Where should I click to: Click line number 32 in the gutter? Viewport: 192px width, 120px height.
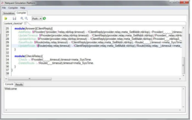[7, 53]
